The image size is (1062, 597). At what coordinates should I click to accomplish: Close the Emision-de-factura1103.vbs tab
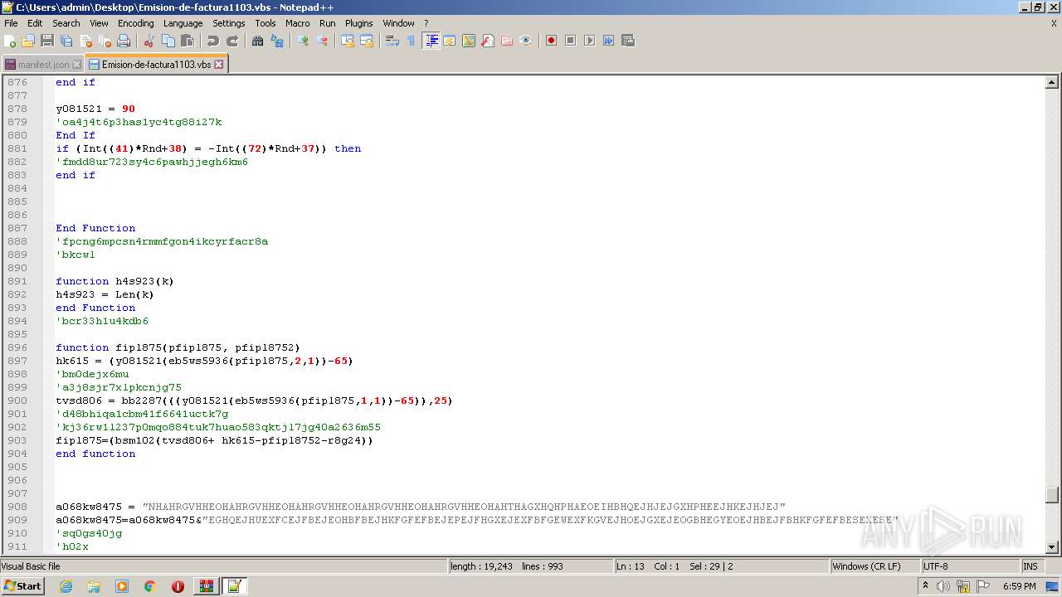pyautogui.click(x=219, y=64)
